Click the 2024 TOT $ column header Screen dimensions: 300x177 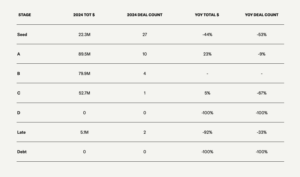pyautogui.click(x=84, y=15)
